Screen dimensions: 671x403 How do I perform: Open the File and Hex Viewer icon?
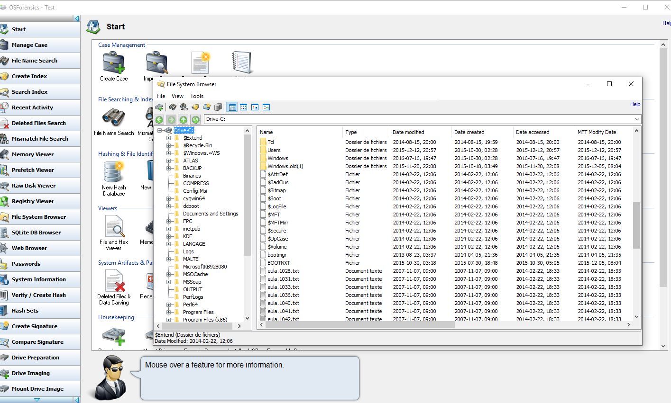114,227
